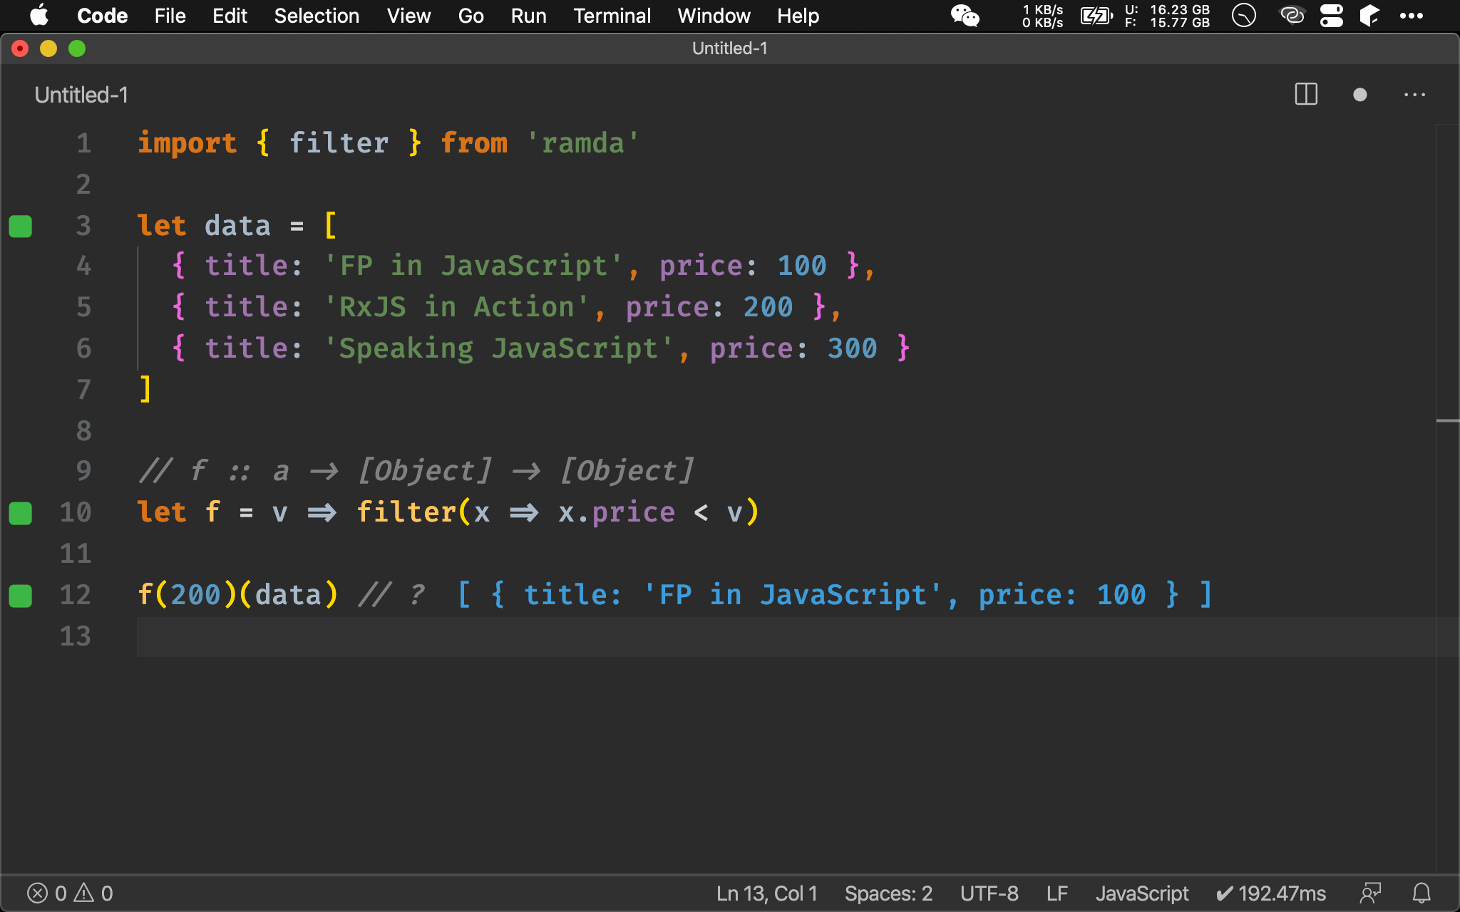Screen dimensions: 1460x912
Task: Click the dark bird-shaped menu bar icon
Action: 1369,16
